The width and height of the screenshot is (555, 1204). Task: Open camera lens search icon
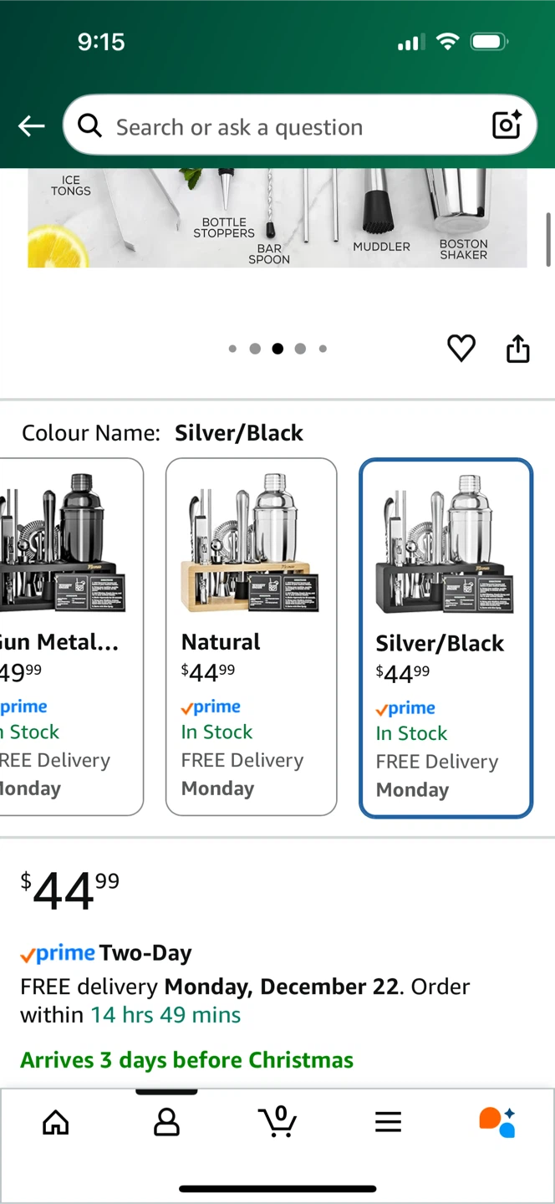[x=507, y=125]
